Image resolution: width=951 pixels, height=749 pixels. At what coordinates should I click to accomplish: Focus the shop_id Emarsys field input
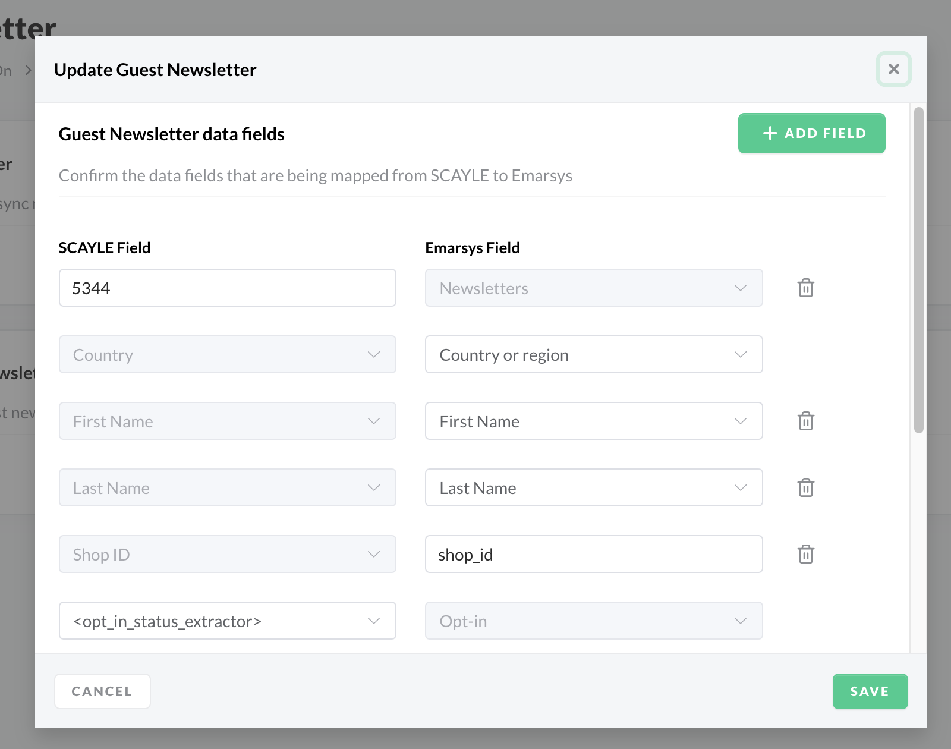pyautogui.click(x=594, y=554)
